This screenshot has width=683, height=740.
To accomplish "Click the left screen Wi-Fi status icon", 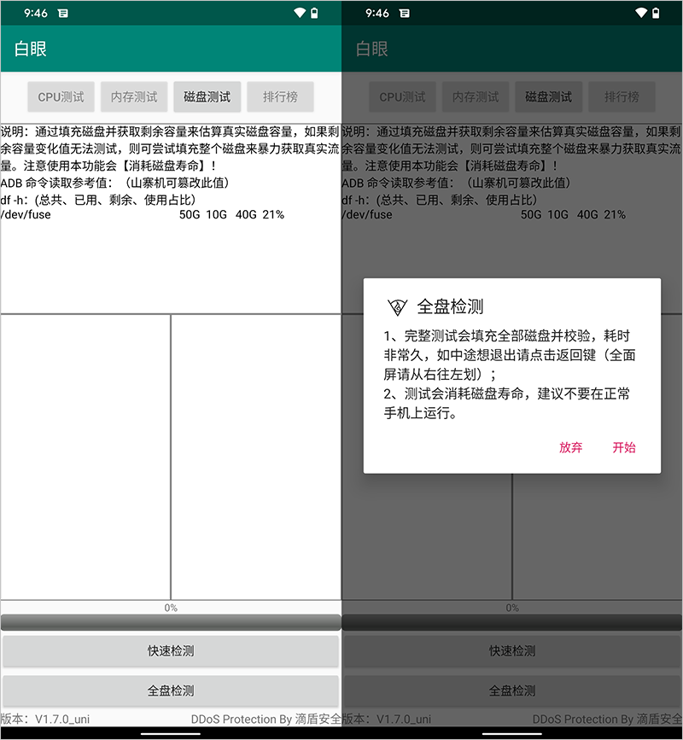I will point(300,13).
